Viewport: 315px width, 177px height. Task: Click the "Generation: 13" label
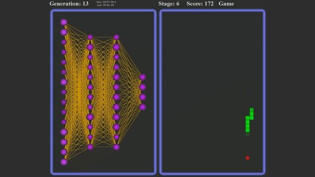[69, 3]
